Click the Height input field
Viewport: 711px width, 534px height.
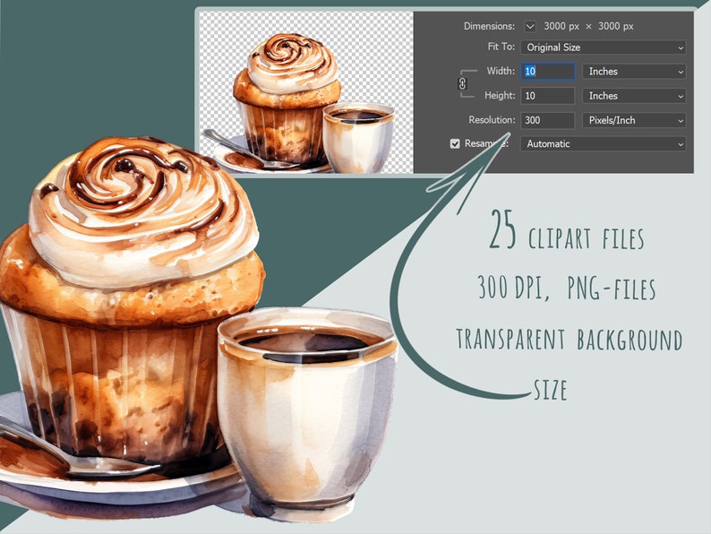[548, 96]
